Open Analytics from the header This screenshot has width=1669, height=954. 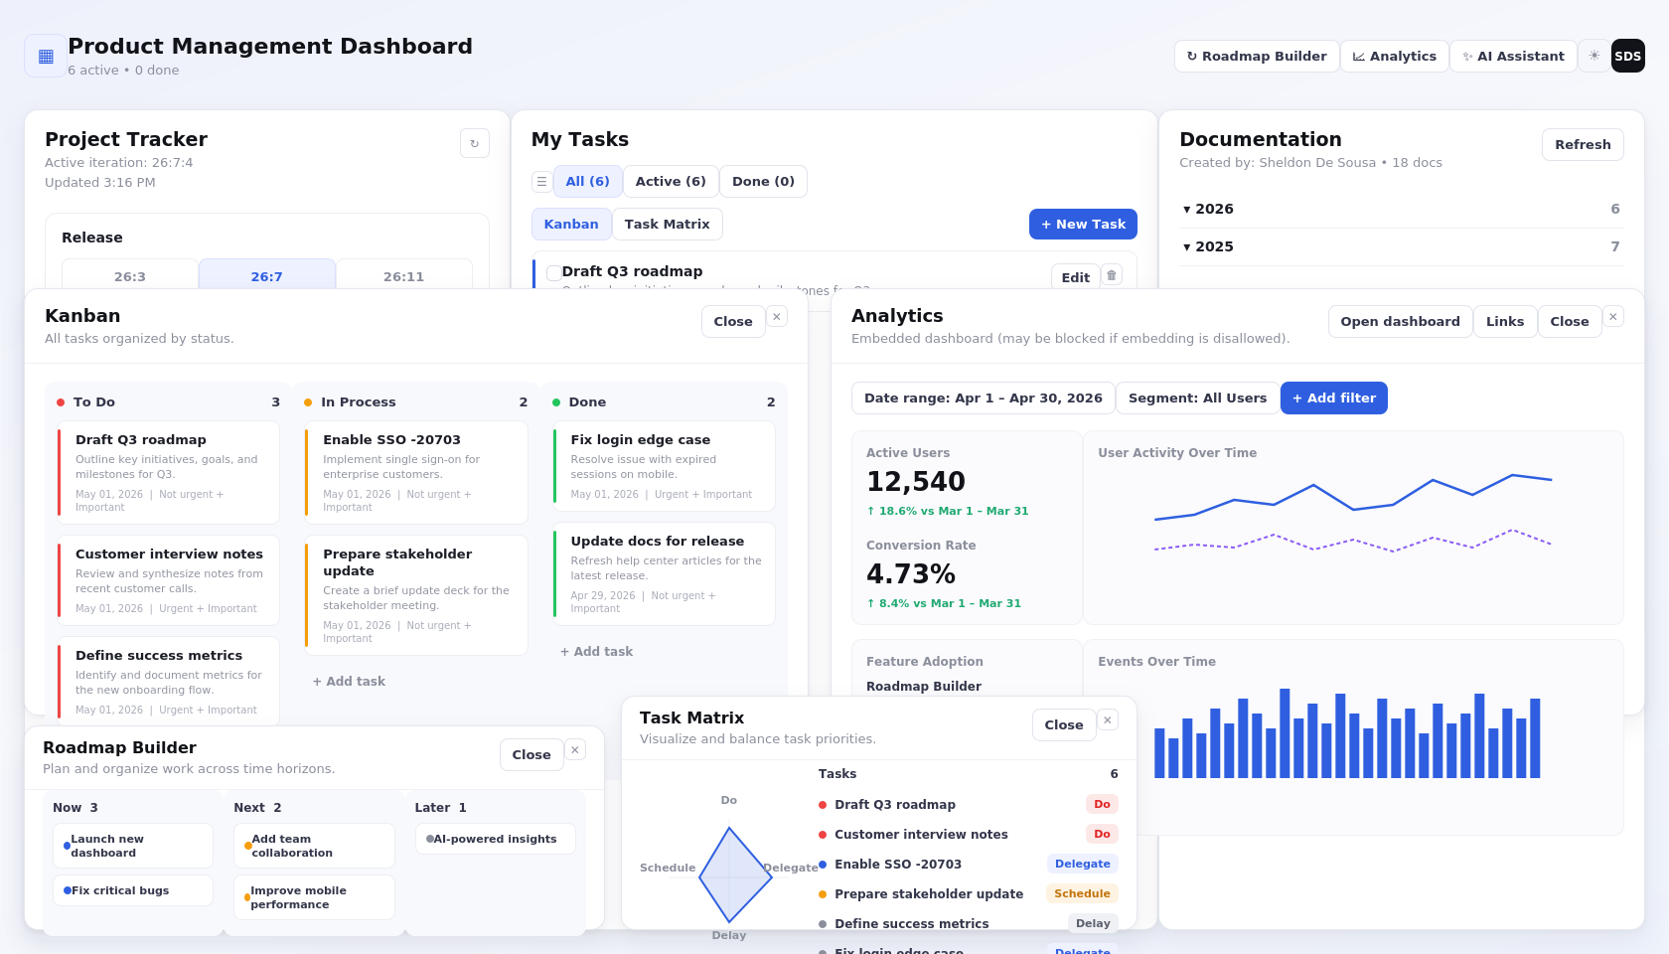[x=1395, y=56]
